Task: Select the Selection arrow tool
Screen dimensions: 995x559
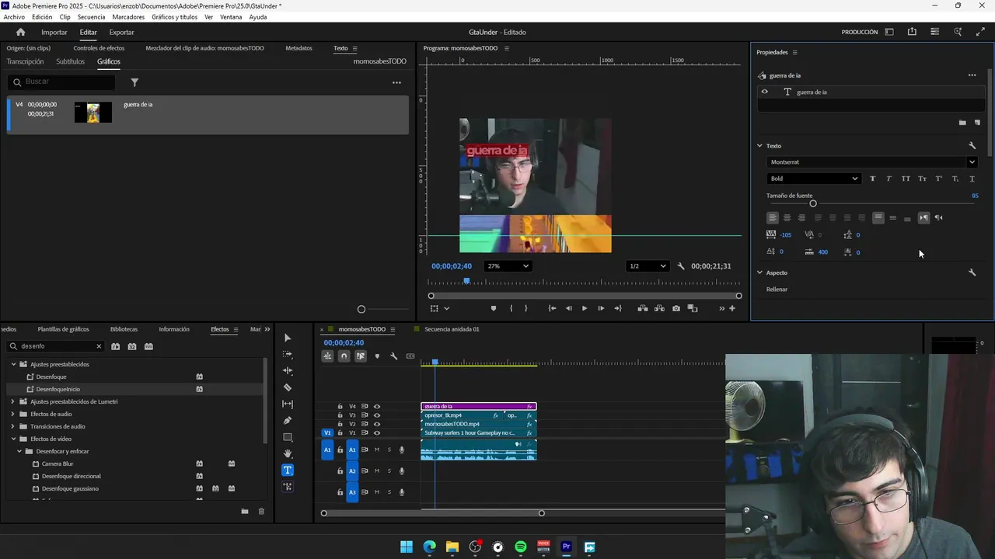Action: [x=288, y=338]
